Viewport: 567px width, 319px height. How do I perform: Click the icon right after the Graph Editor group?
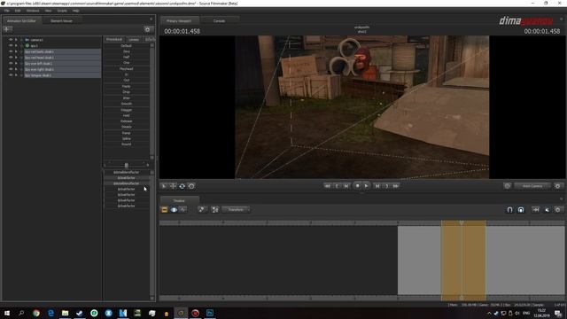point(202,210)
